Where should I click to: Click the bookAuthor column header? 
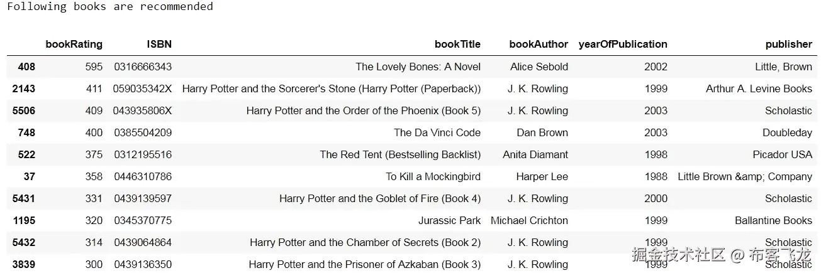pyautogui.click(x=539, y=44)
